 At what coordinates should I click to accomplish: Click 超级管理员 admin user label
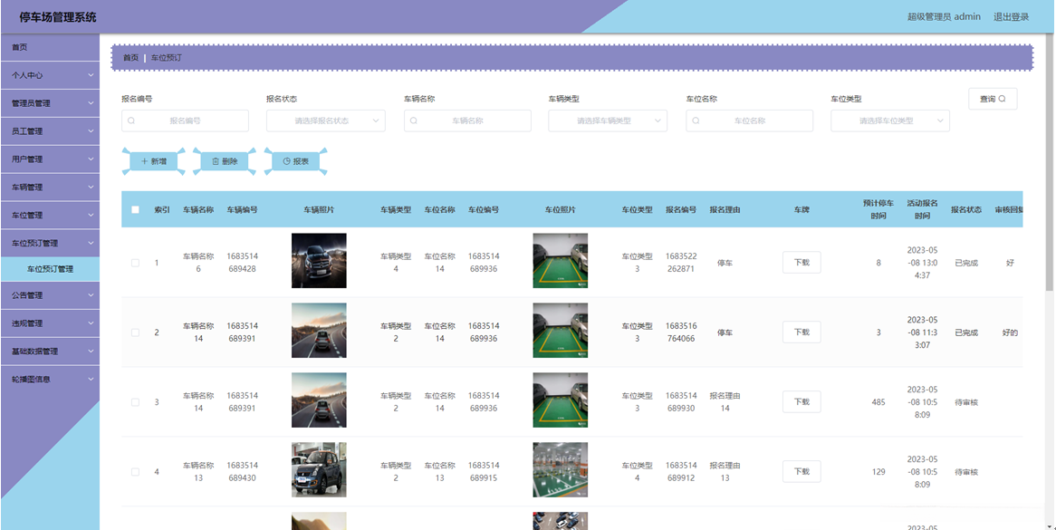[944, 17]
